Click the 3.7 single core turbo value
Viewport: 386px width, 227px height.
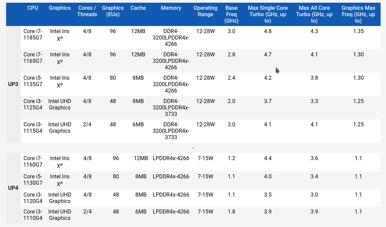pos(268,101)
